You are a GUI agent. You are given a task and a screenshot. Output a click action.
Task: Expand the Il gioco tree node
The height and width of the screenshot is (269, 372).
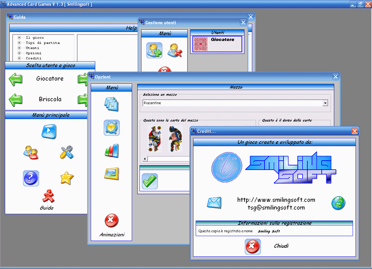[19, 38]
